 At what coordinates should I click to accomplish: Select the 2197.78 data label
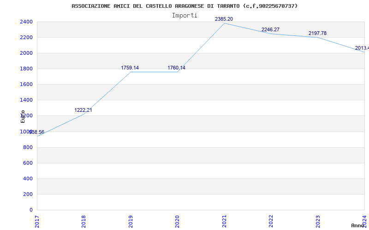(317, 33)
